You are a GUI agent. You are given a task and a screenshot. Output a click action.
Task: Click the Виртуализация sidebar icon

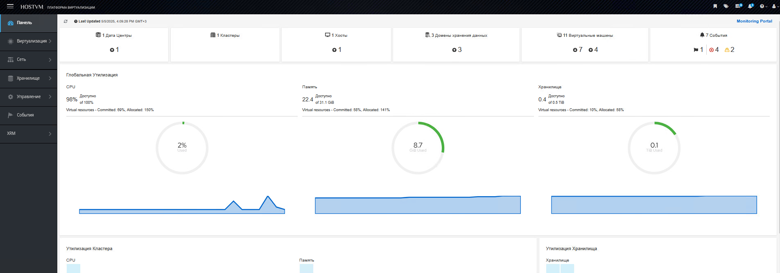pyautogui.click(x=11, y=41)
